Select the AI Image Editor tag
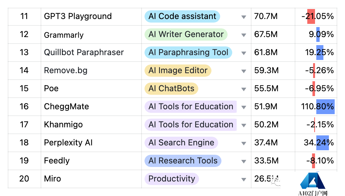This screenshot has width=345, height=196. tap(178, 70)
